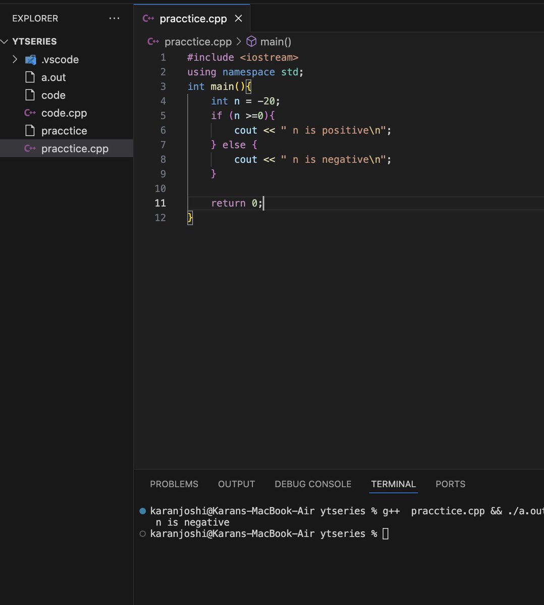
Task: Click main() in the breadcrumb
Action: click(276, 42)
